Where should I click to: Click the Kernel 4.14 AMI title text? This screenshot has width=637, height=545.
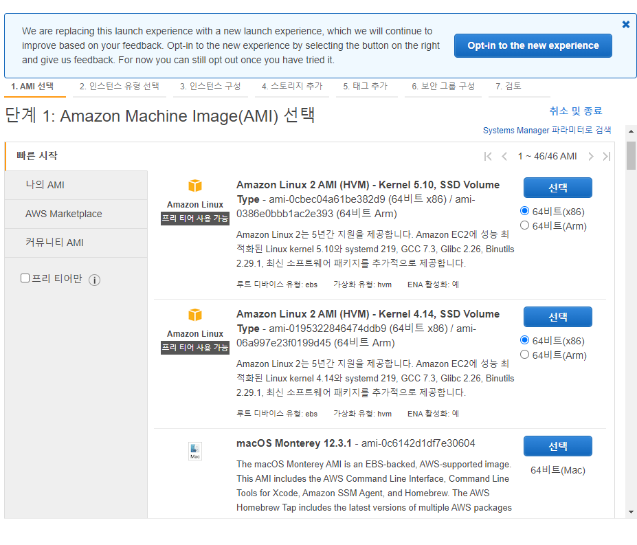coord(368,321)
